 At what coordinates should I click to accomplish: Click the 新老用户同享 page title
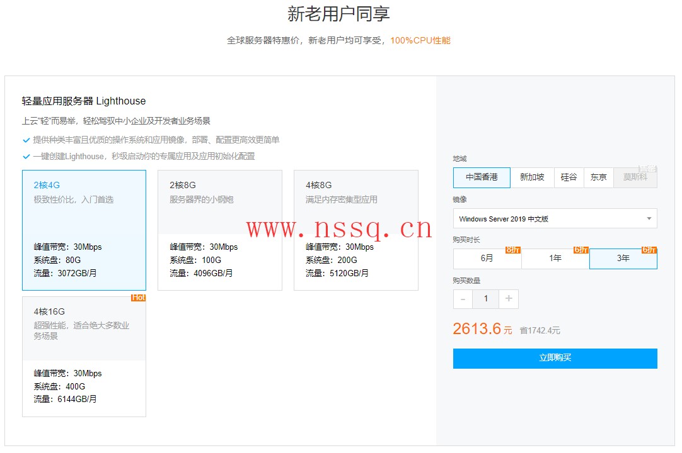[x=338, y=14]
